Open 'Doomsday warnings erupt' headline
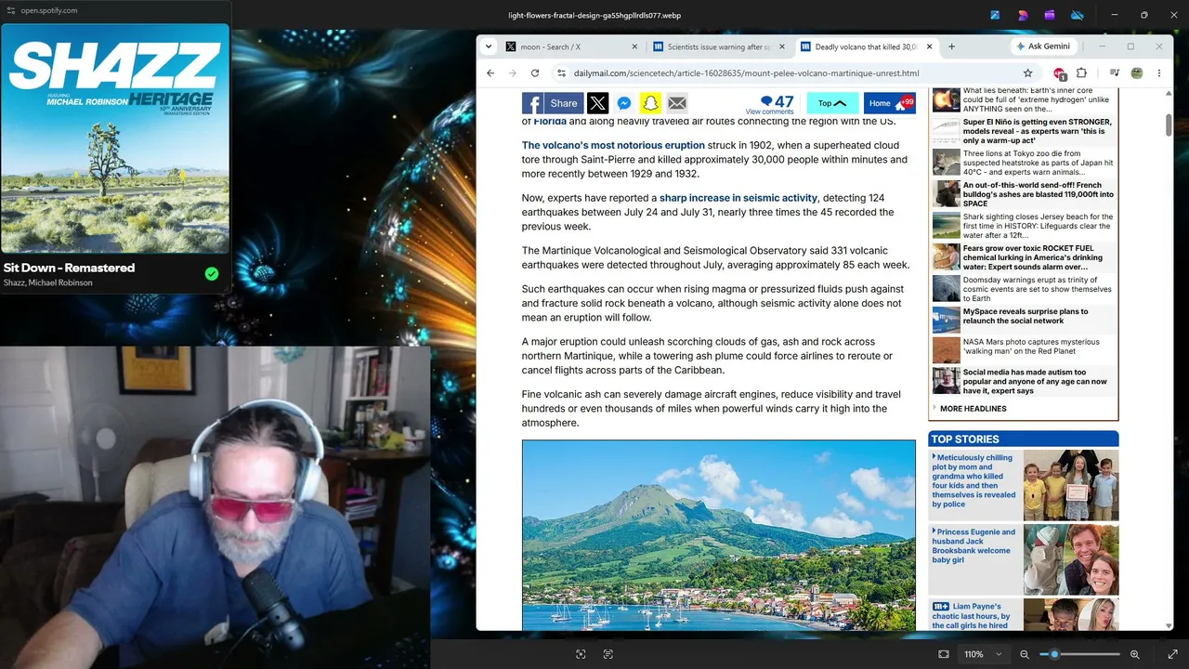1189x669 pixels. coord(1038,289)
